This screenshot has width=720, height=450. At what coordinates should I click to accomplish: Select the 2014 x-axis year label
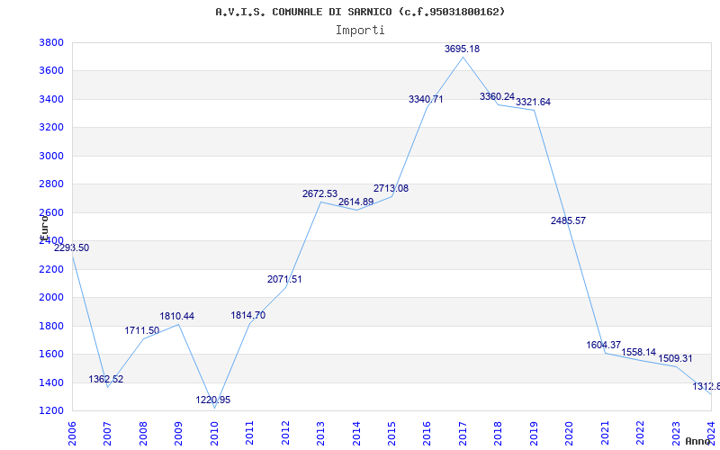click(356, 434)
